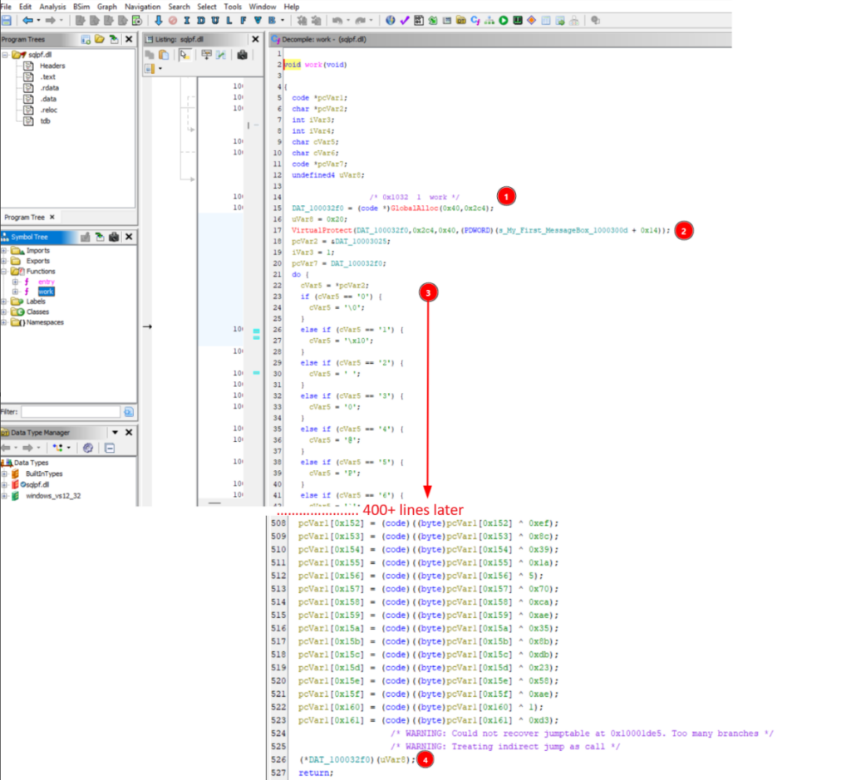Click the red disassemble/cancel circle icon
The image size is (851, 780).
[173, 21]
